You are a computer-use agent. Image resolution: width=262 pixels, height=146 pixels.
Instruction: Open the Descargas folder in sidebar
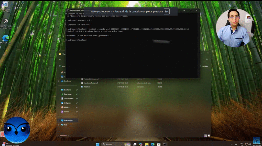click(x=68, y=94)
